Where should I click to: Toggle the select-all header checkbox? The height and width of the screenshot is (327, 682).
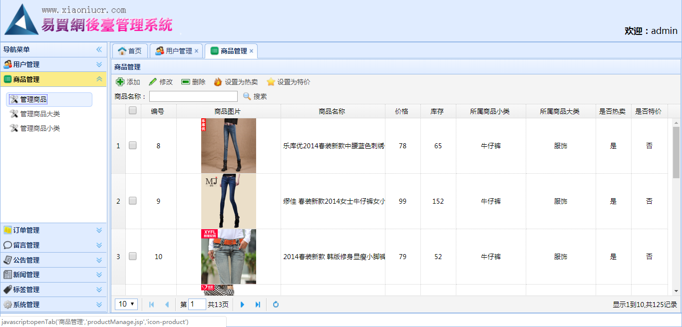tap(133, 111)
